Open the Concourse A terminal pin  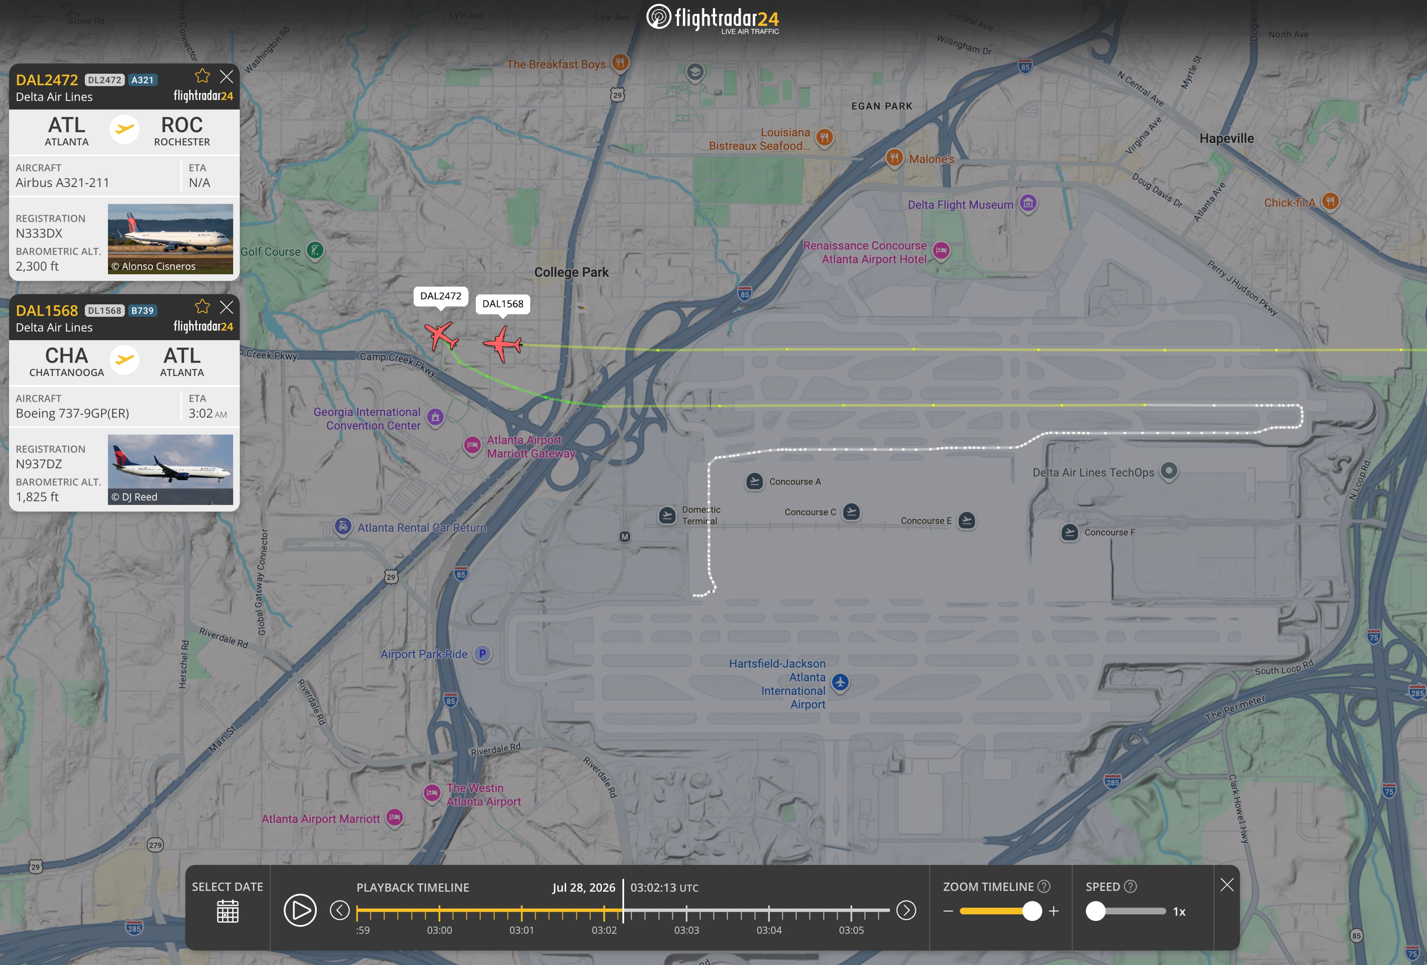755,481
